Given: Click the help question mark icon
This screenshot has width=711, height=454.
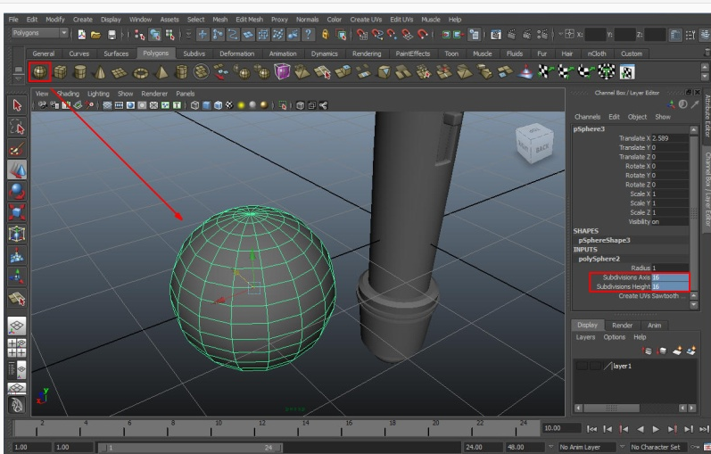Looking at the screenshot, I should coord(309,35).
